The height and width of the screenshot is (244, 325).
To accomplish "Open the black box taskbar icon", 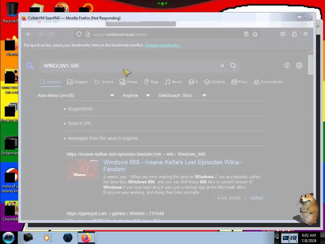I will pos(28,238).
